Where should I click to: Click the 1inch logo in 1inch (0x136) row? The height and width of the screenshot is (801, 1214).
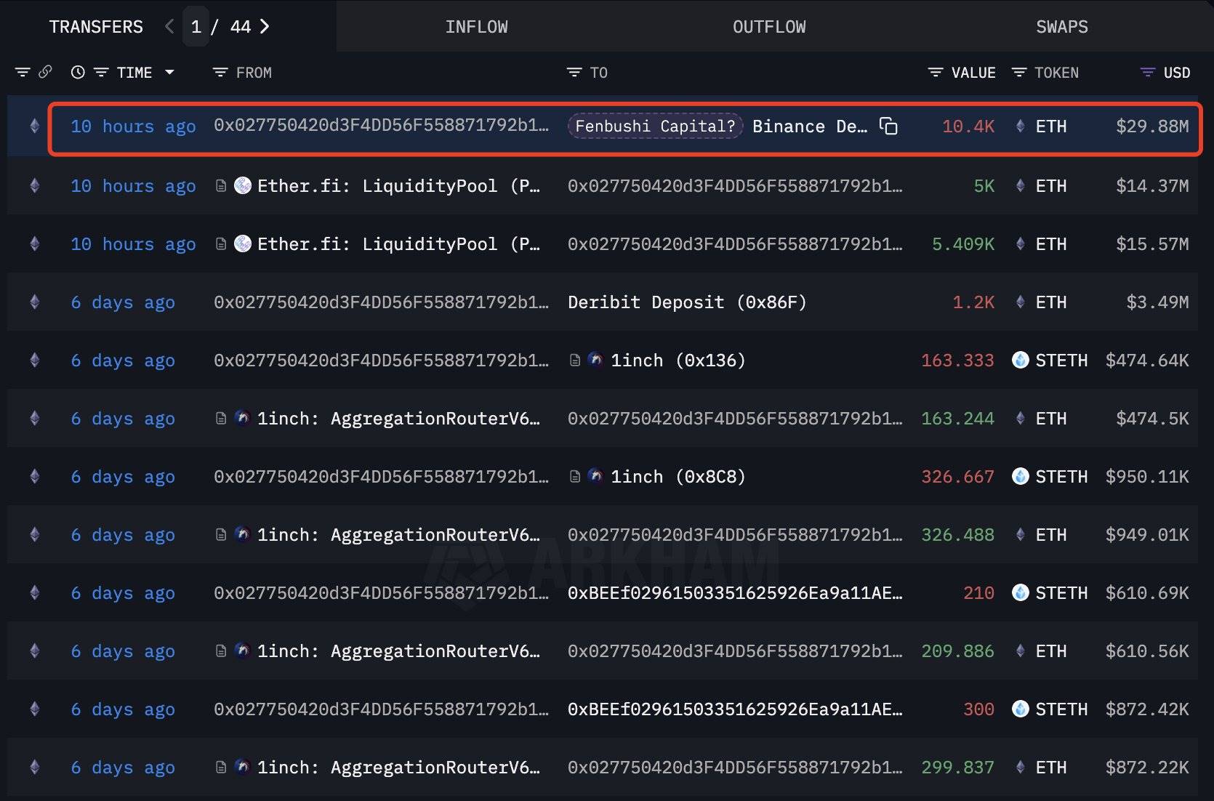pyautogui.click(x=595, y=360)
